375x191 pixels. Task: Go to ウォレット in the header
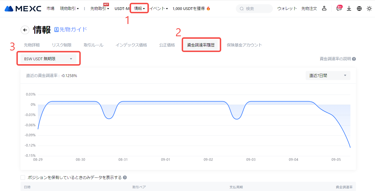point(287,8)
